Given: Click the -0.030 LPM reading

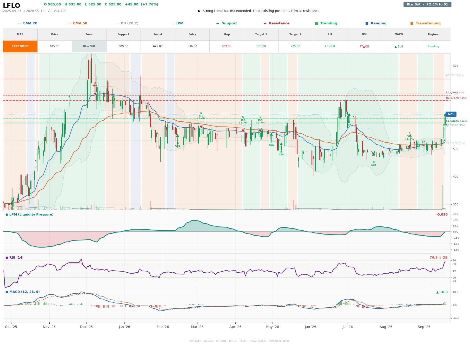Looking at the screenshot, I should [x=442, y=215].
